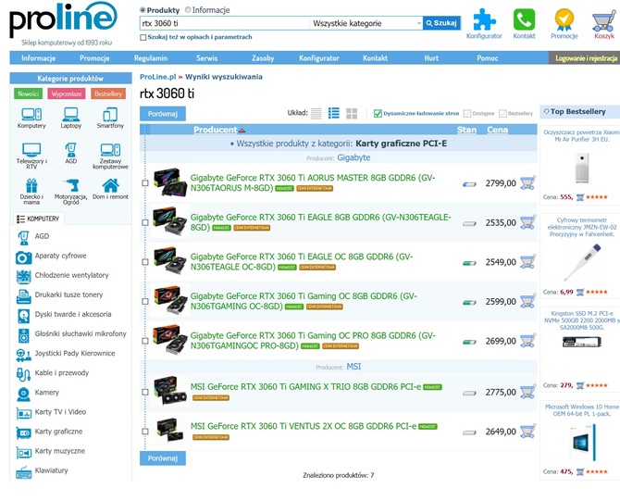Tick the compare checkbox for Gaming OC PRO
Image resolution: width=620 pixels, height=501 pixels.
(145, 341)
